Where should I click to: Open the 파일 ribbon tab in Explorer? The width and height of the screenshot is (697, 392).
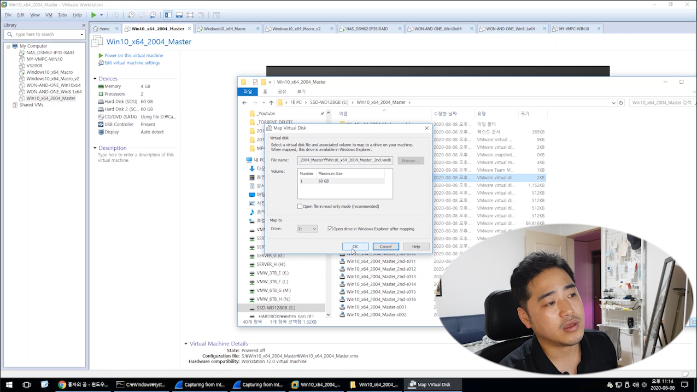tap(248, 92)
